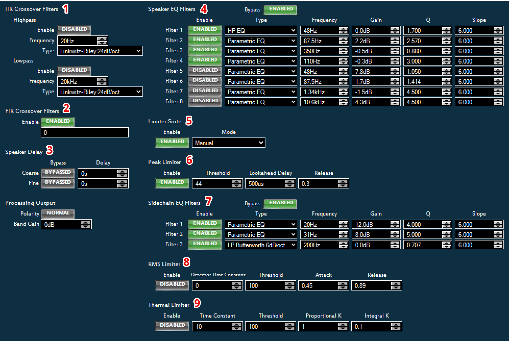The image size is (509, 341).
Task: Adjust Speaker EQ Filter 2 gain stepper
Action: point(395,41)
